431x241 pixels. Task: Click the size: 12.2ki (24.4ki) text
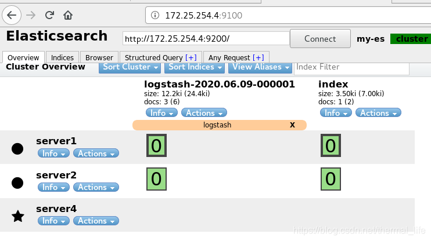coord(177,94)
